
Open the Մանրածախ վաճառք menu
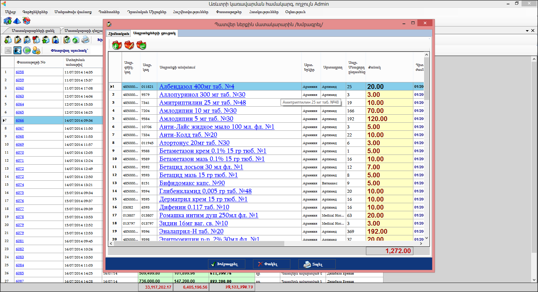[73, 12]
